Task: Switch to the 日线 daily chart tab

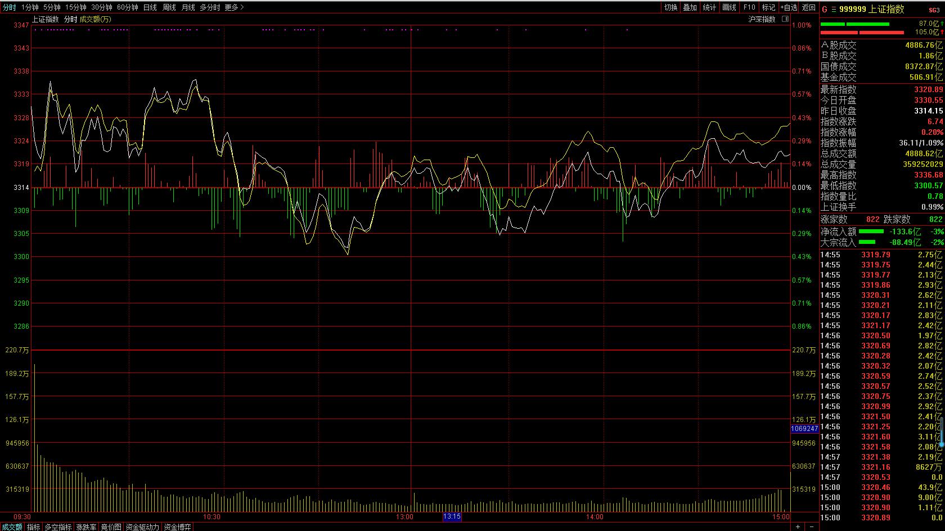Action: [x=150, y=7]
